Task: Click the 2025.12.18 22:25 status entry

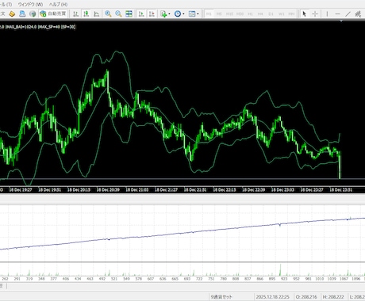Action: 273,297
